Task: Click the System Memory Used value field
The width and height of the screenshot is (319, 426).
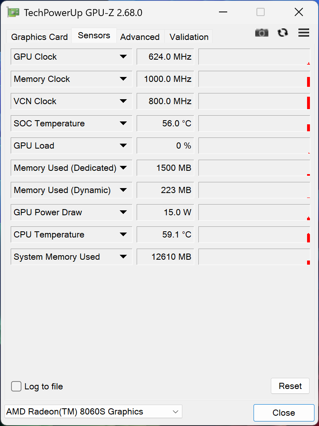Action: (x=165, y=257)
